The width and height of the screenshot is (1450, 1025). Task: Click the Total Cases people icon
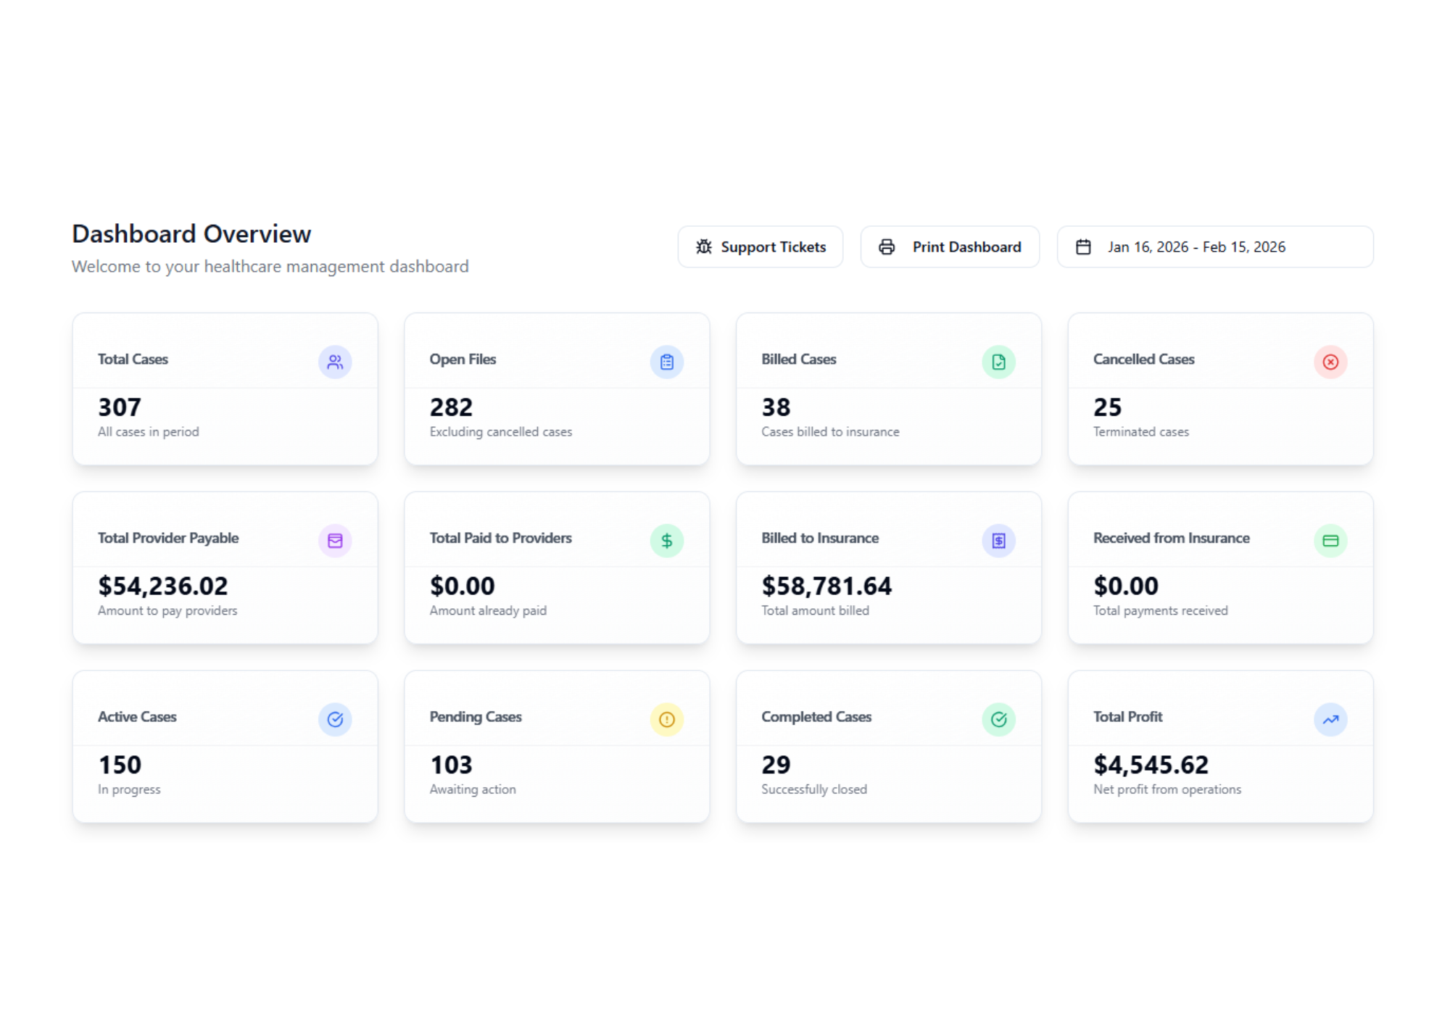[x=335, y=362]
